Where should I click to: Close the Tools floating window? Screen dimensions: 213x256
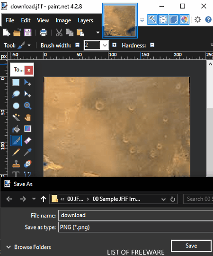[29, 70]
